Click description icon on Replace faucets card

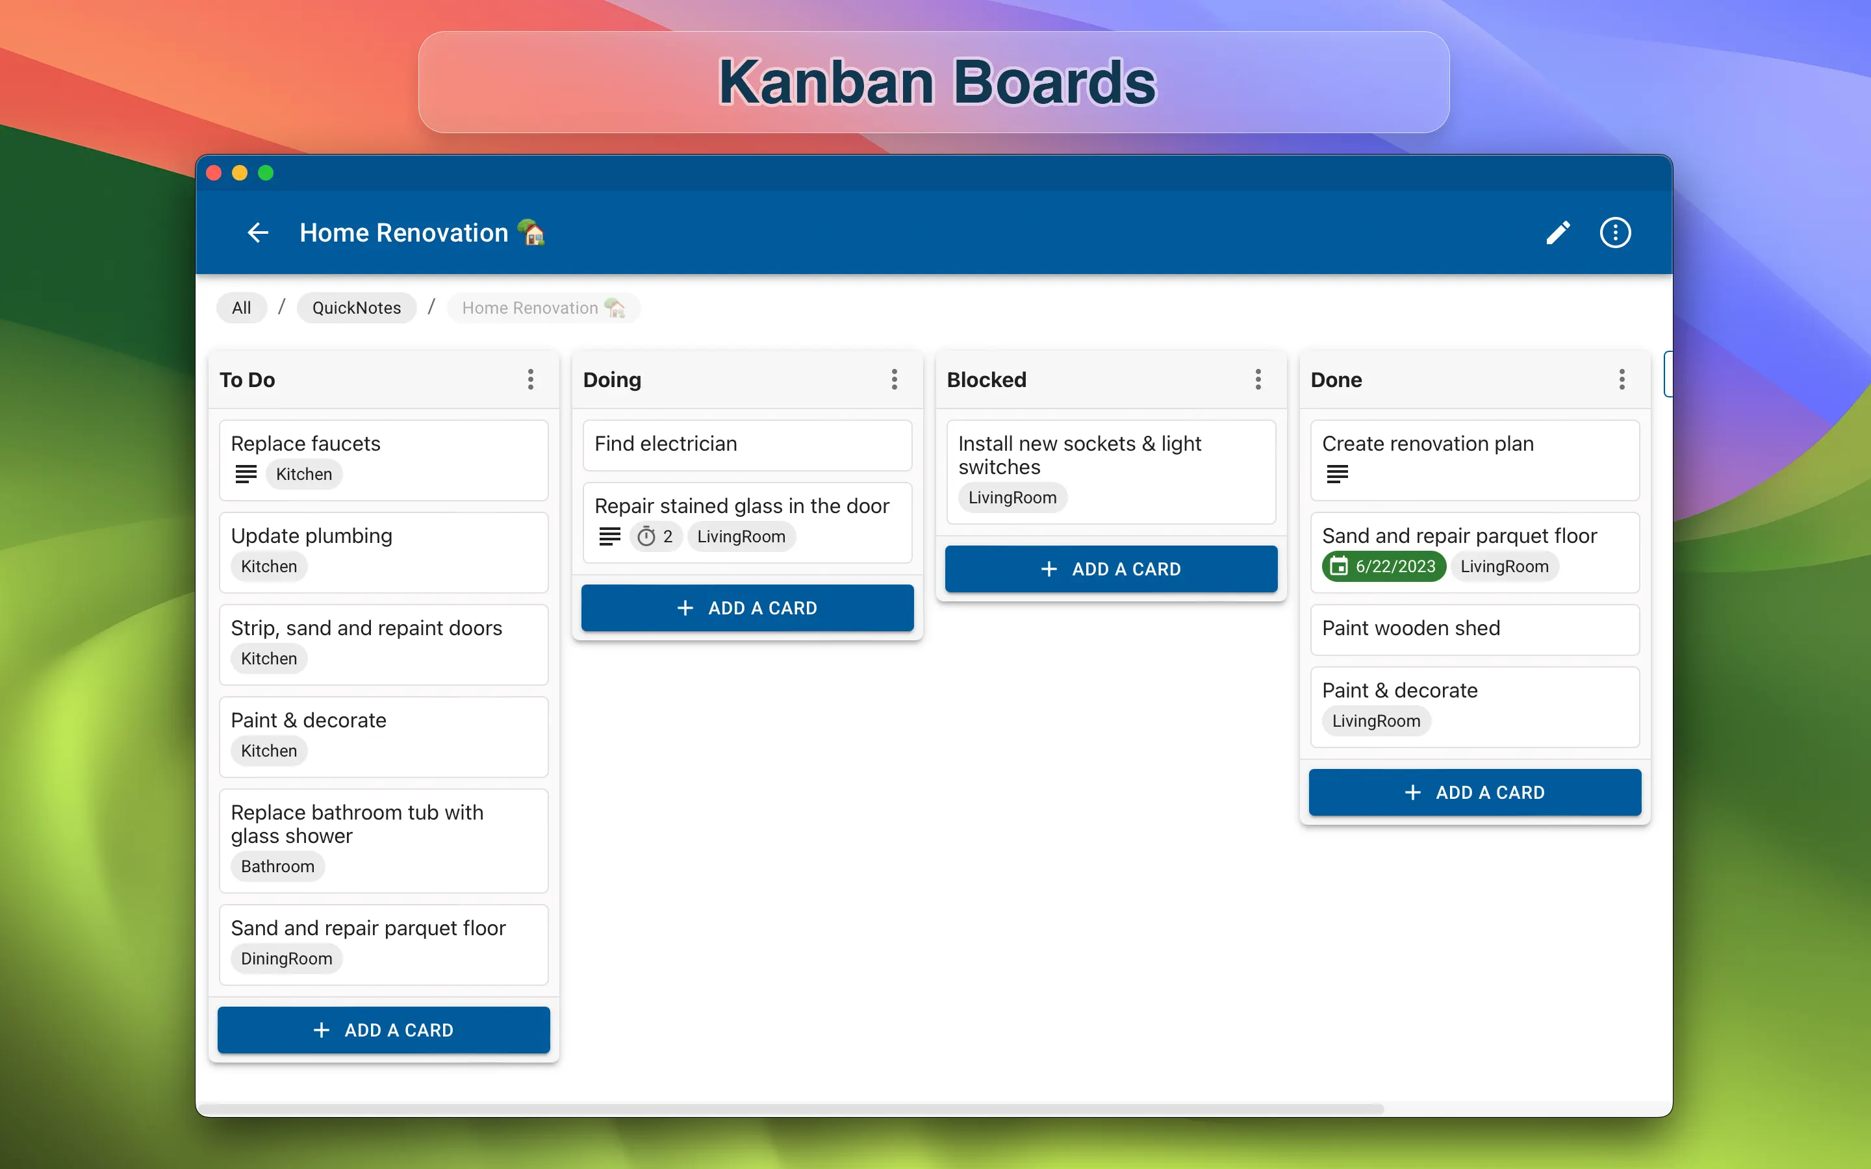[x=246, y=474]
